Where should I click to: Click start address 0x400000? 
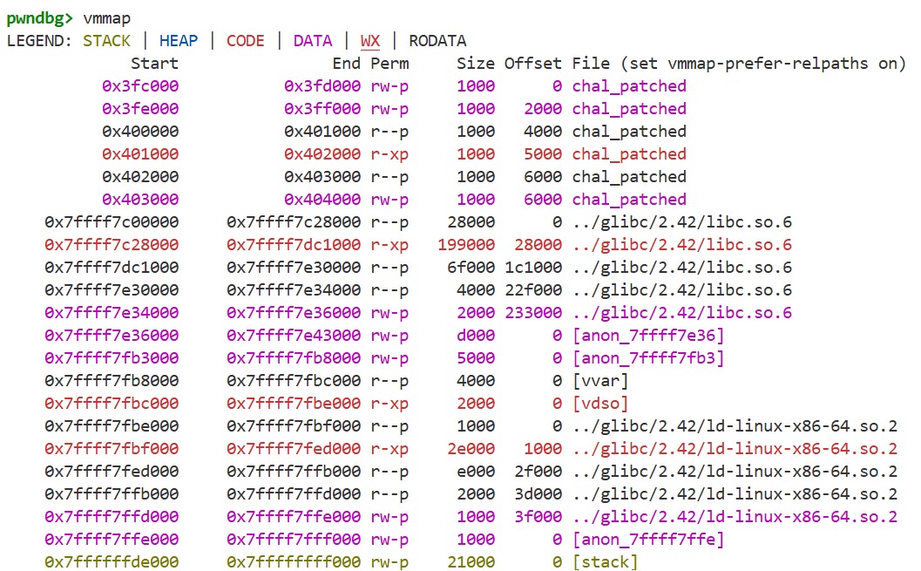(140, 131)
